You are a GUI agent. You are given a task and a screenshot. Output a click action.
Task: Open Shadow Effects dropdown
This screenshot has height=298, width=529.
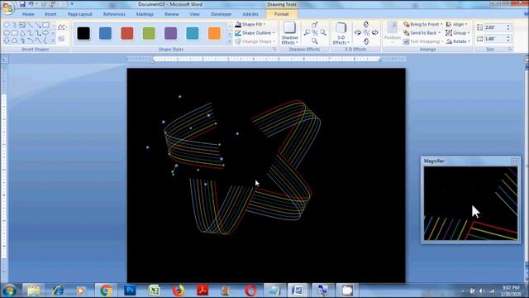289,33
